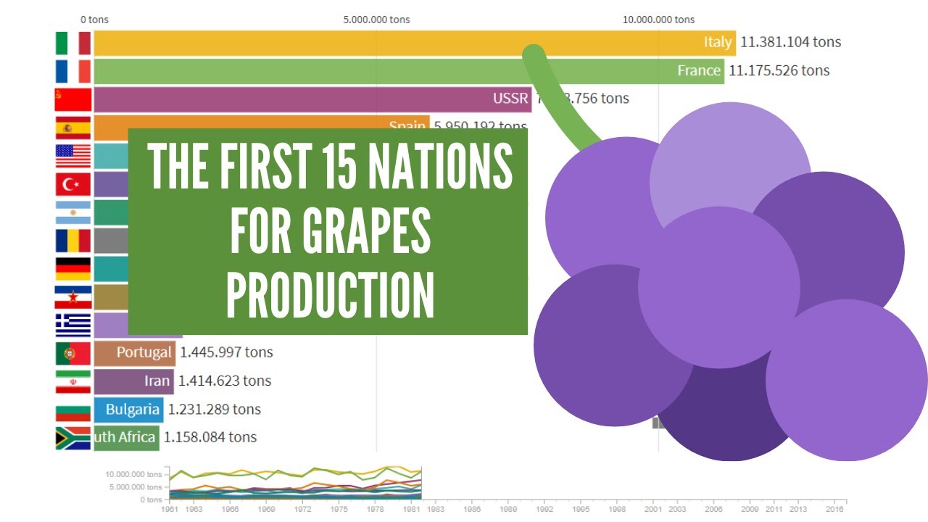This screenshot has width=928, height=522.
Task: Click the blue Bulgaria bar
Action: tap(128, 410)
